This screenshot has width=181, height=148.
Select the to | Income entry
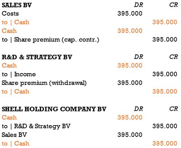(19, 74)
